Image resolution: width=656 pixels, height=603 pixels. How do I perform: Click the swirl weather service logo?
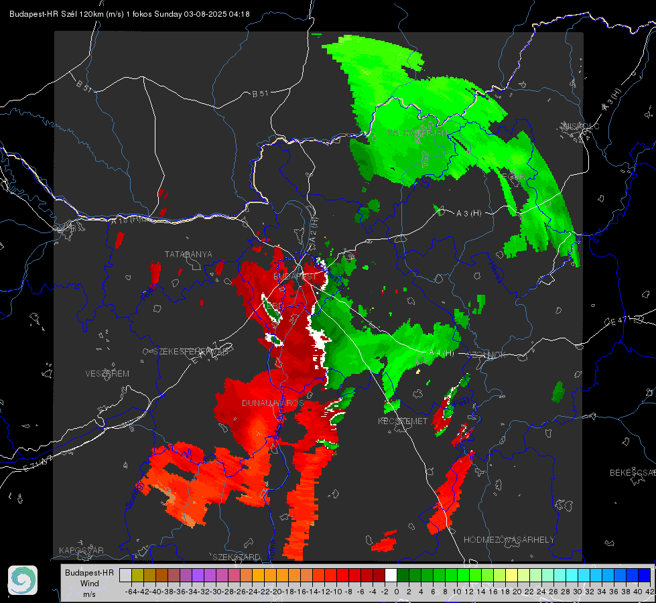pos(23,580)
